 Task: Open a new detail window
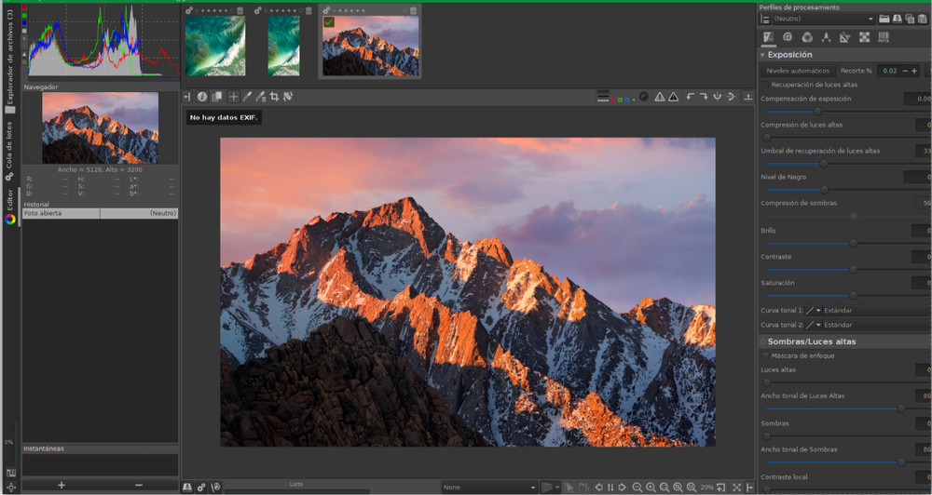click(721, 488)
